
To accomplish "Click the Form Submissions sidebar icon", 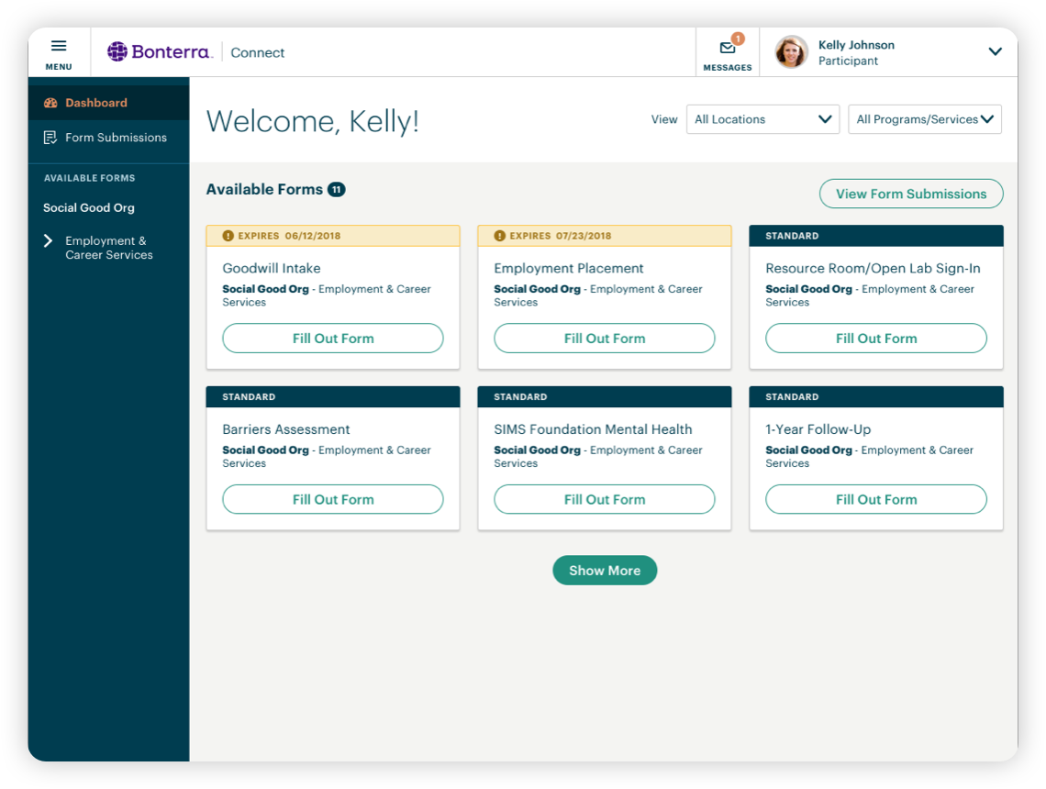I will [x=50, y=138].
